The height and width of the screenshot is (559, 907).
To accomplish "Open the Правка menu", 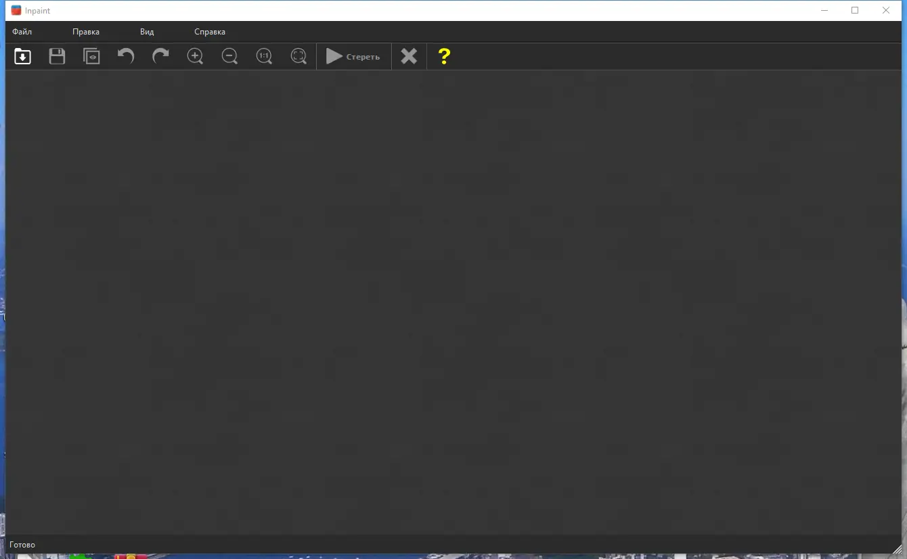I will [x=86, y=32].
